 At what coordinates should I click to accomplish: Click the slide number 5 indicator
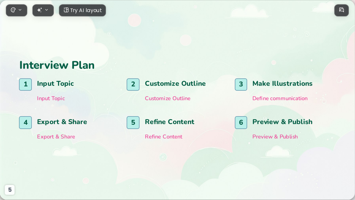(10, 190)
